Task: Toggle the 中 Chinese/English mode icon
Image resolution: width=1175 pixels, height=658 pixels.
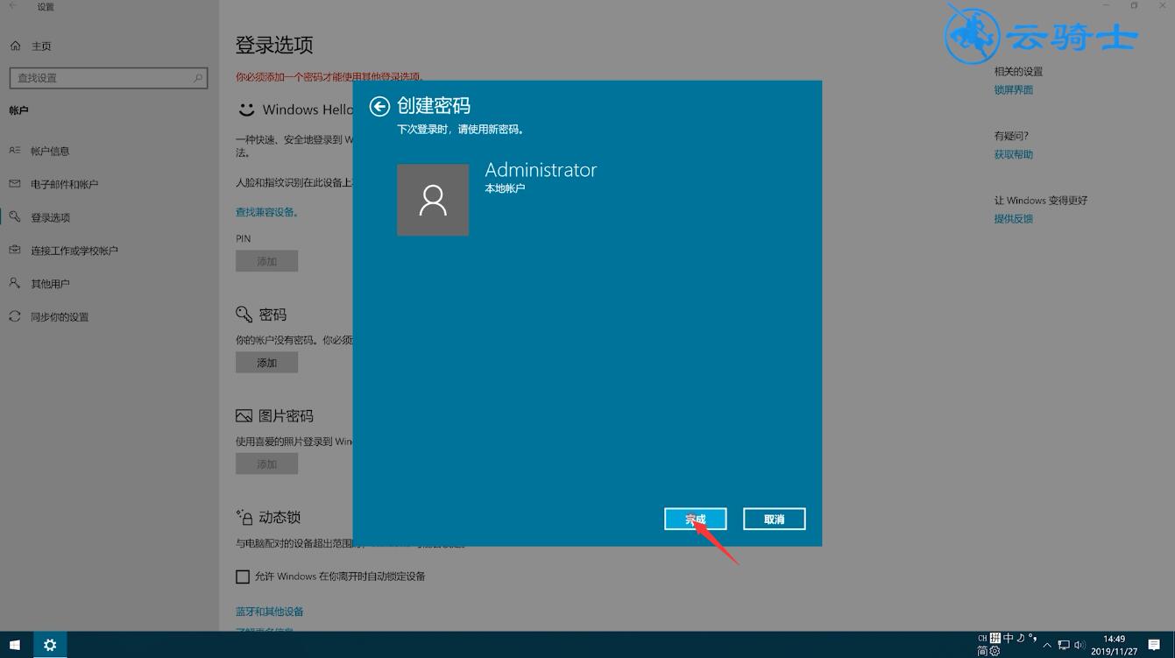Action: [x=1009, y=638]
